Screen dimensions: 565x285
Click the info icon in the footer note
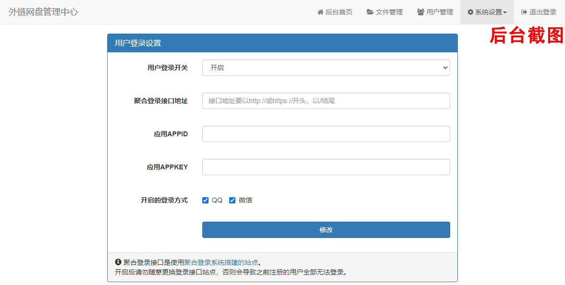[119, 261]
